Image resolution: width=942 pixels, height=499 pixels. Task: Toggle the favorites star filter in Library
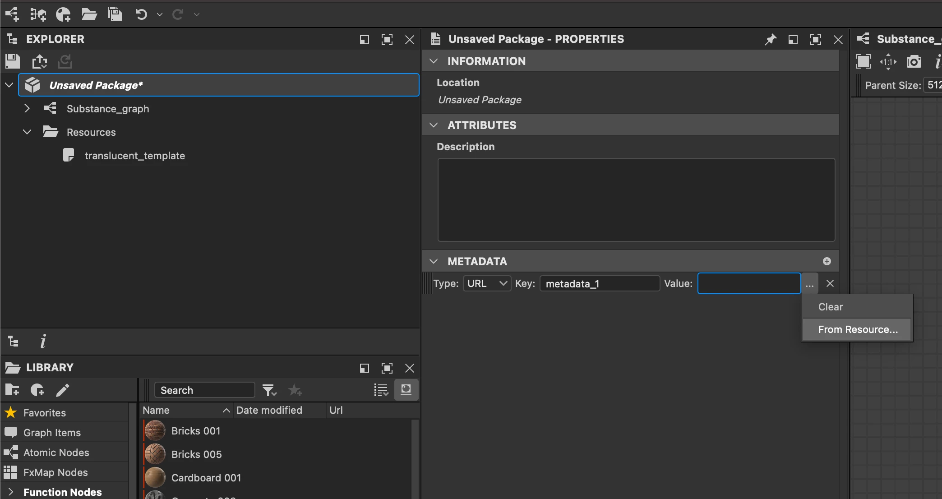[295, 390]
